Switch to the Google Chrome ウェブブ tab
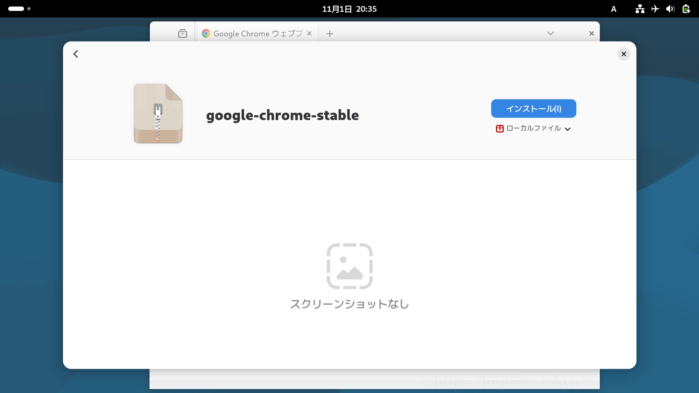The width and height of the screenshot is (699, 393). coord(257,34)
